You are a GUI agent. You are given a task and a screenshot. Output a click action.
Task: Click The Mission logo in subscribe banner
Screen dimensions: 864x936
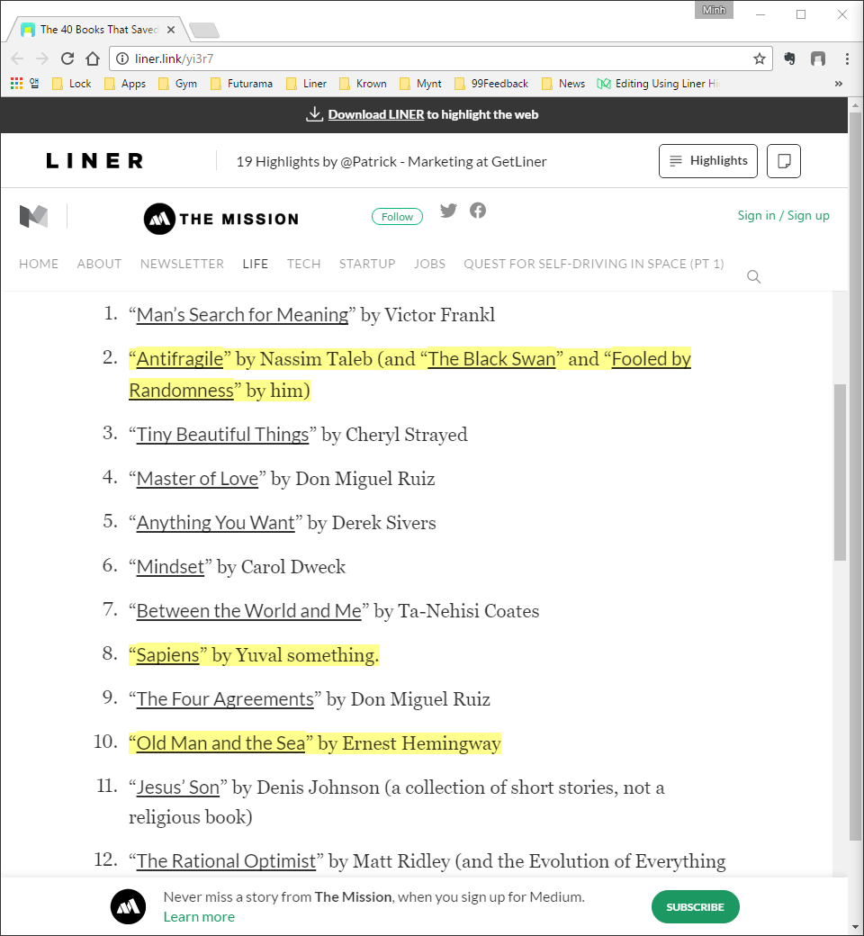[129, 907]
